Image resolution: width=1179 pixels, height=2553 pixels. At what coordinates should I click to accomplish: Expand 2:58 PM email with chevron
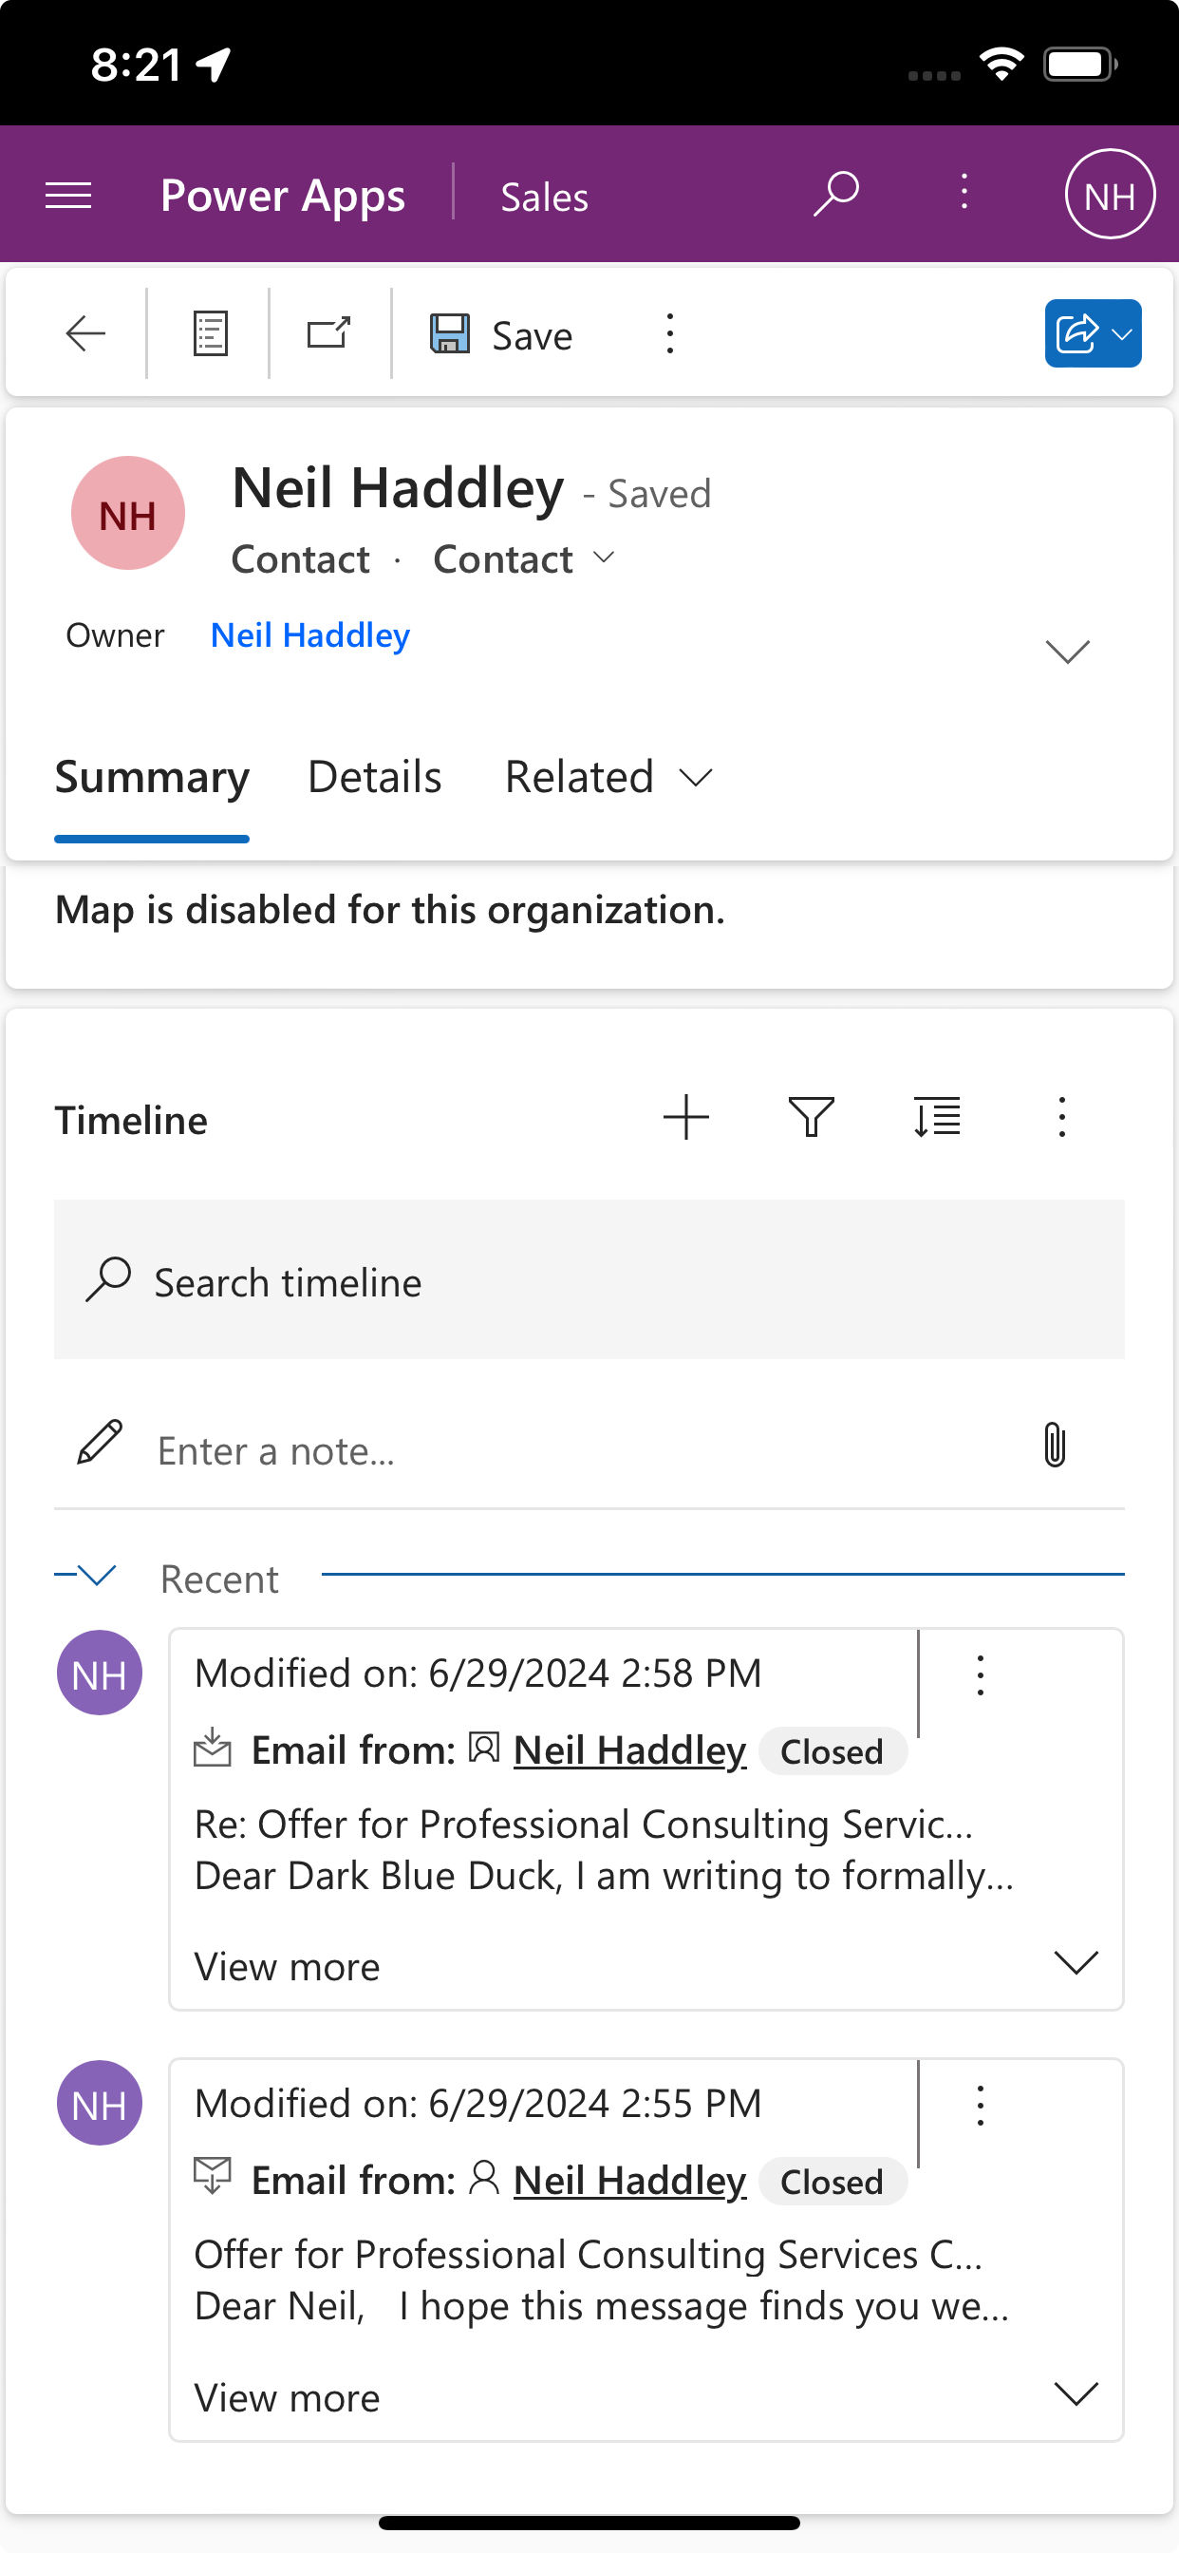(x=1076, y=1963)
